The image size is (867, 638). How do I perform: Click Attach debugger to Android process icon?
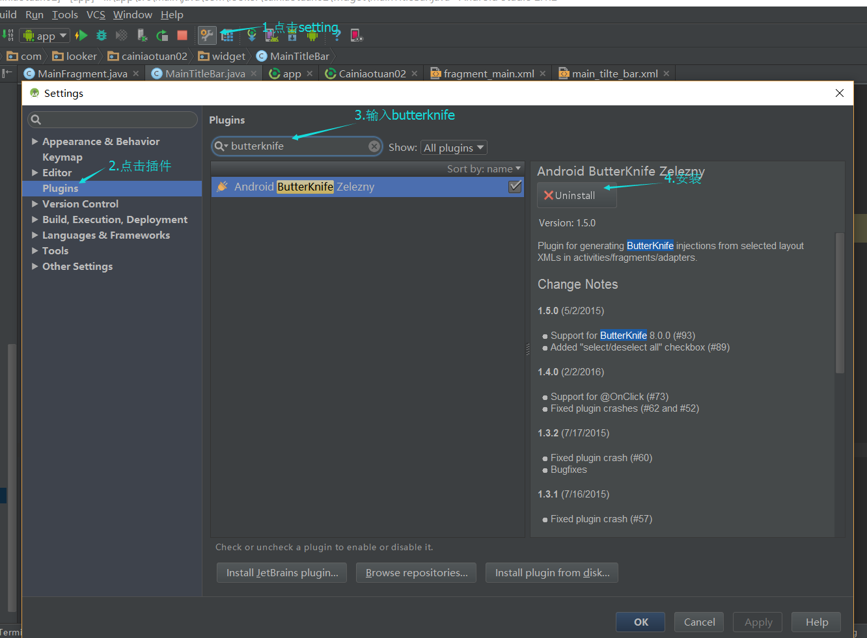tap(143, 35)
